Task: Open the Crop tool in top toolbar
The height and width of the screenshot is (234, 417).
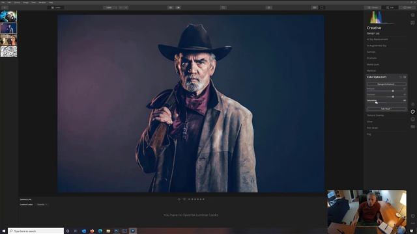Action: tap(223, 8)
